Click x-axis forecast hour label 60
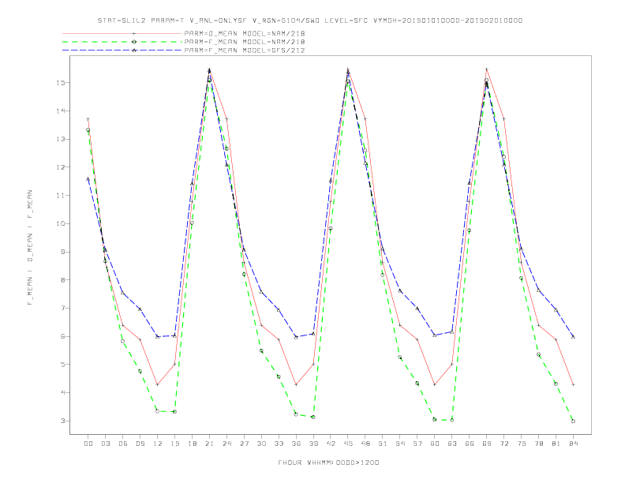Viewport: 625px width, 483px height. coord(435,444)
